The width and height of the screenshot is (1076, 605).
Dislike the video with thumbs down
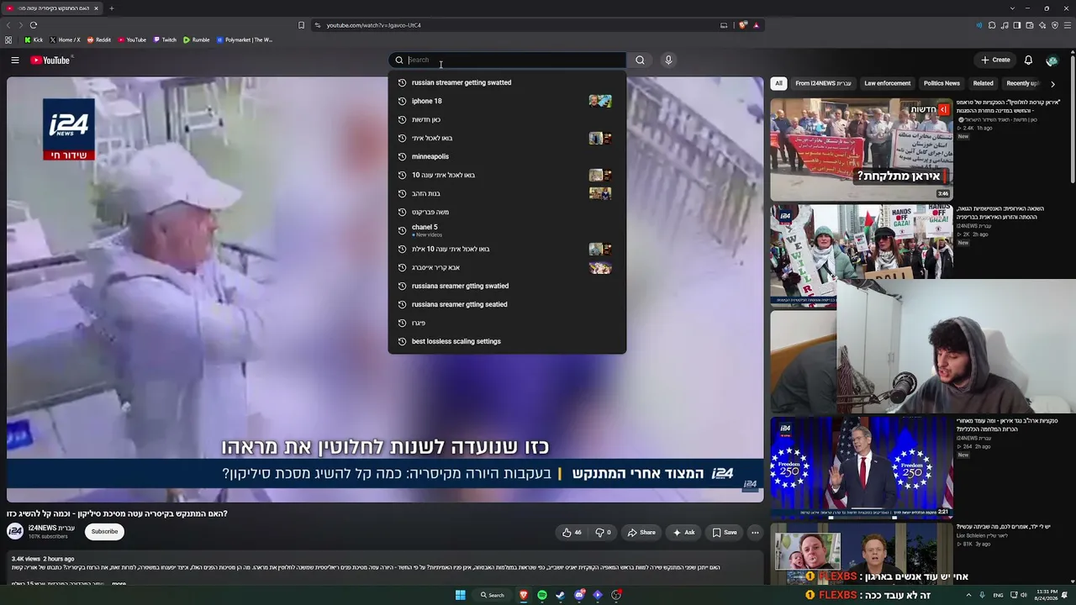coord(604,532)
